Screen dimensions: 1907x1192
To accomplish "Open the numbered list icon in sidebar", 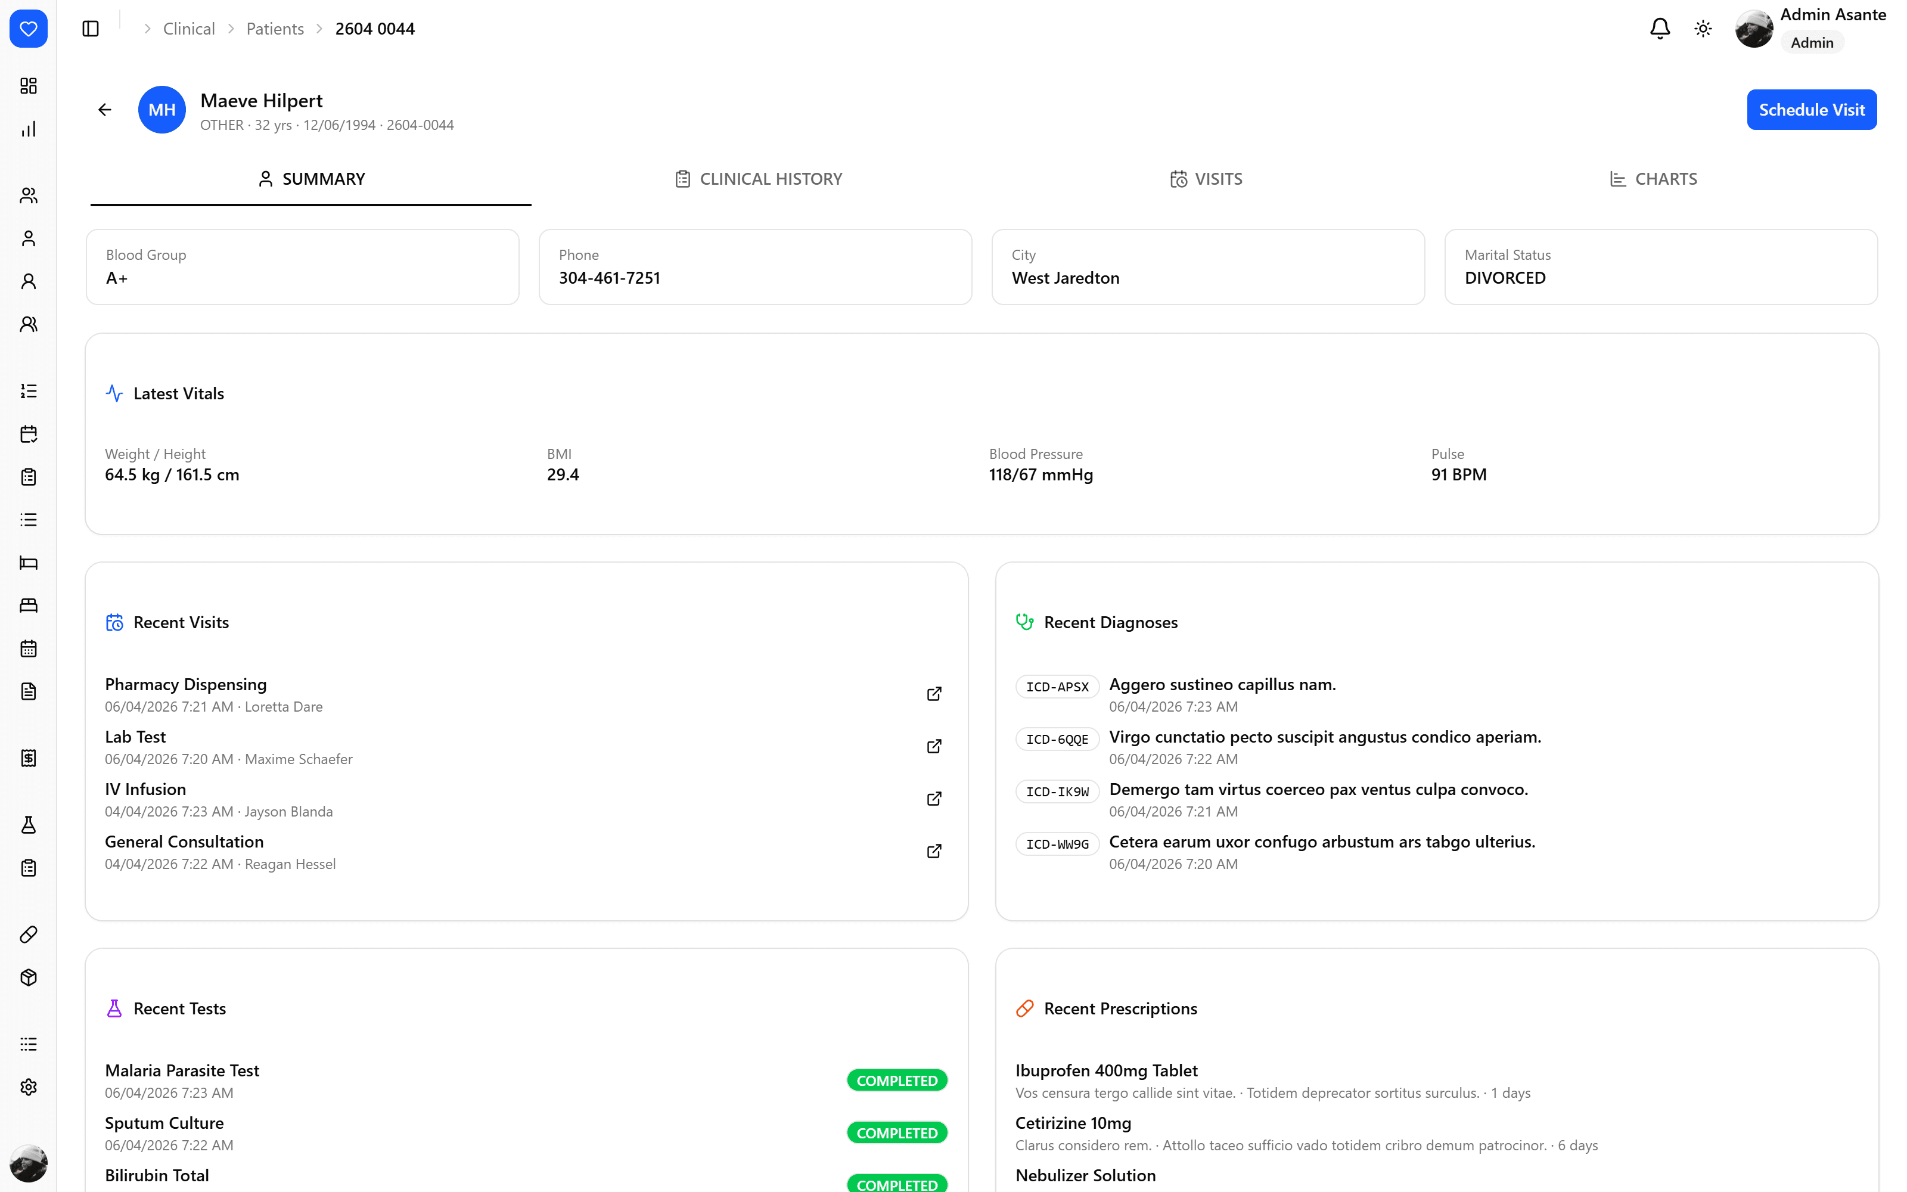I will click(29, 391).
